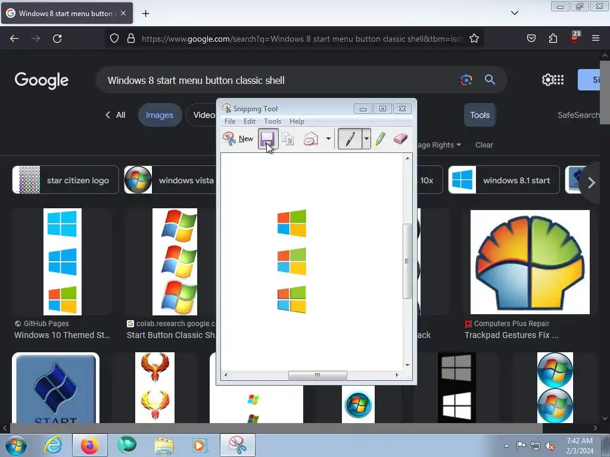Click scroll left arrow in Snipping Tool
Viewport: 610px width, 457px height.
pyautogui.click(x=226, y=375)
